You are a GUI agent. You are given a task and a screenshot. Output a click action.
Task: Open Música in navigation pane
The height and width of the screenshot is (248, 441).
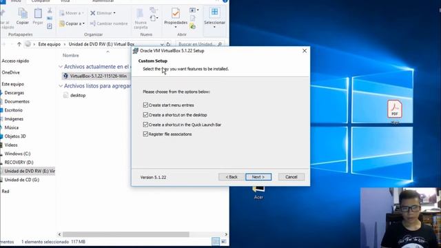[11, 127]
